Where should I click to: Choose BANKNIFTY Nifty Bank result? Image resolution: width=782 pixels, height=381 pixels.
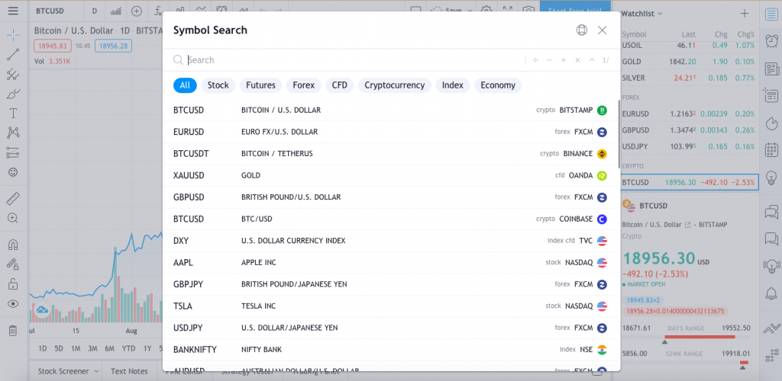pyautogui.click(x=390, y=350)
